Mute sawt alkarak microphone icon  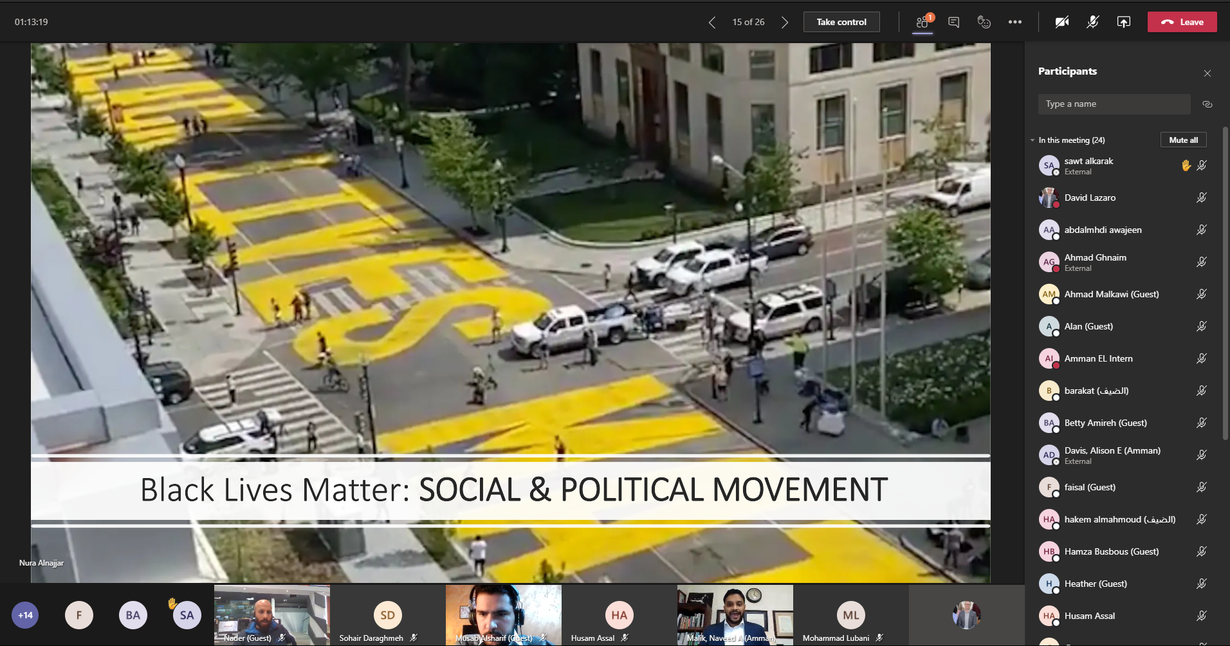click(1202, 165)
